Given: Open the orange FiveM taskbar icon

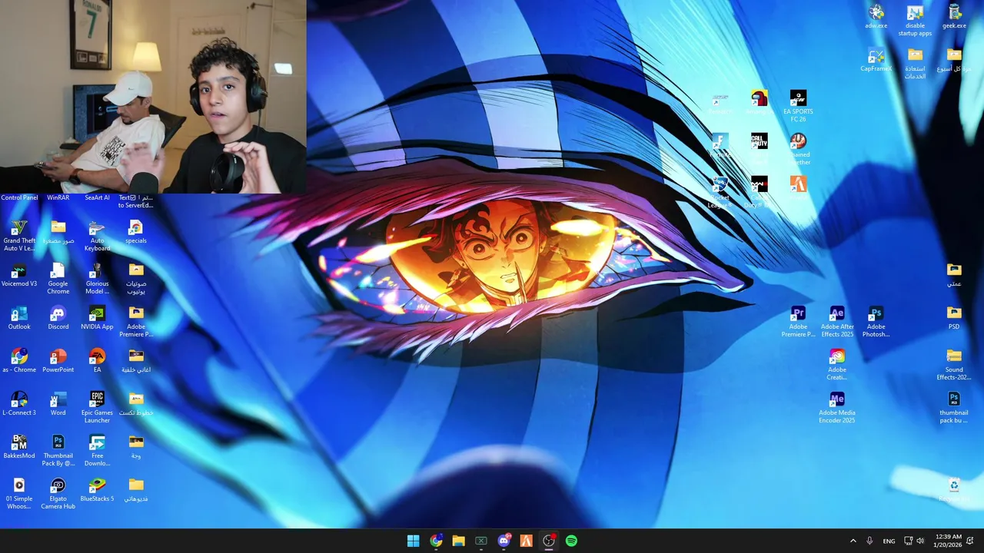Looking at the screenshot, I should (x=526, y=541).
